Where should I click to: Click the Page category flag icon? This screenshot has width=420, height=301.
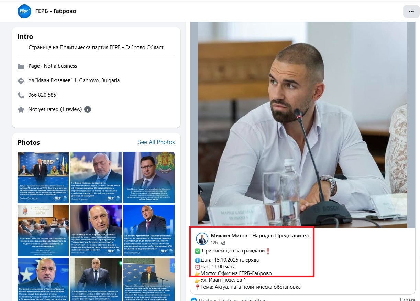point(21,66)
